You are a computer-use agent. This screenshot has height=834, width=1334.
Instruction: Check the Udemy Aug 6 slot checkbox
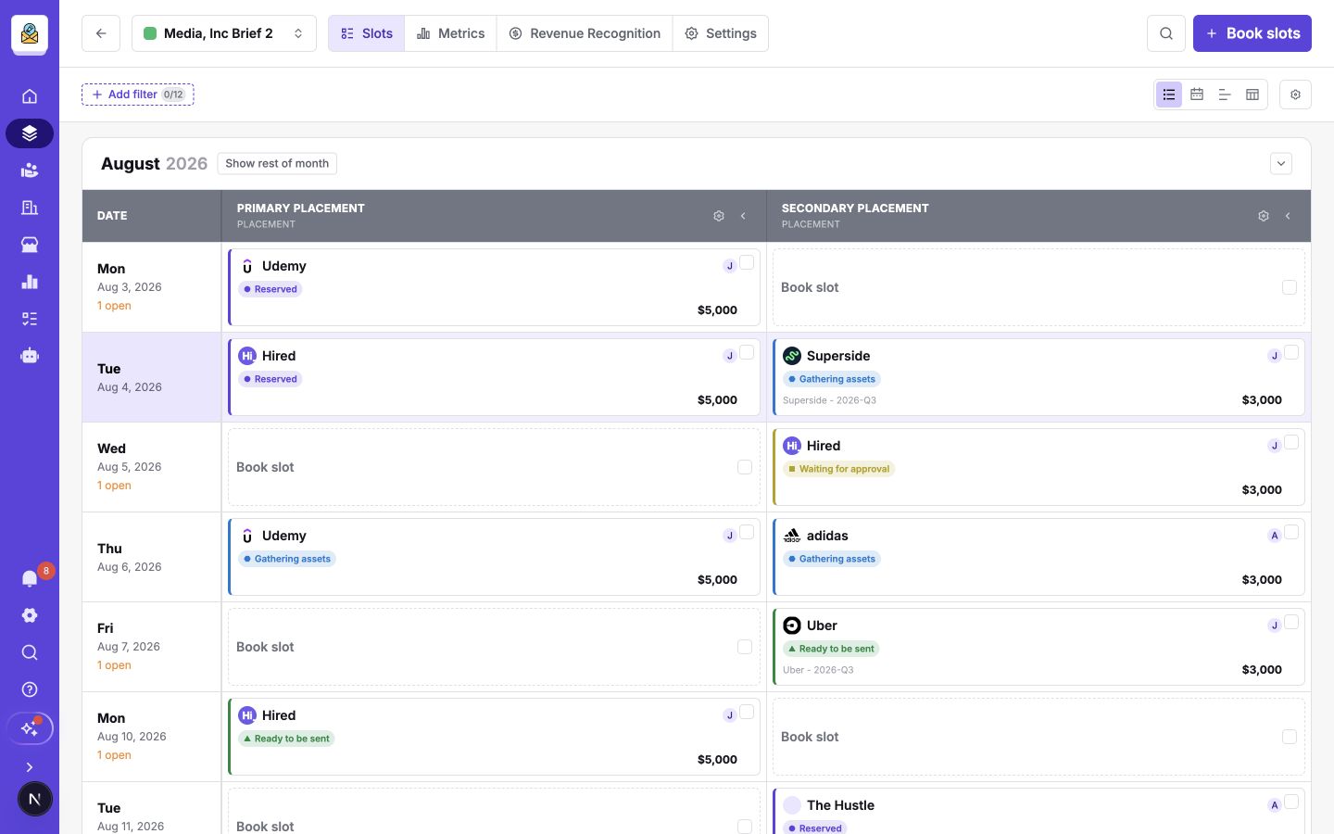point(747,533)
